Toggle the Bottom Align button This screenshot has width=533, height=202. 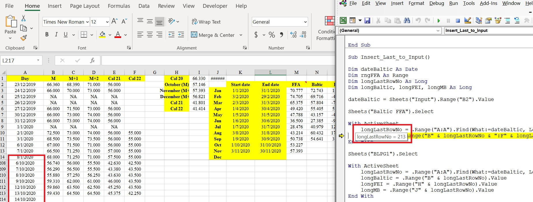point(159,22)
